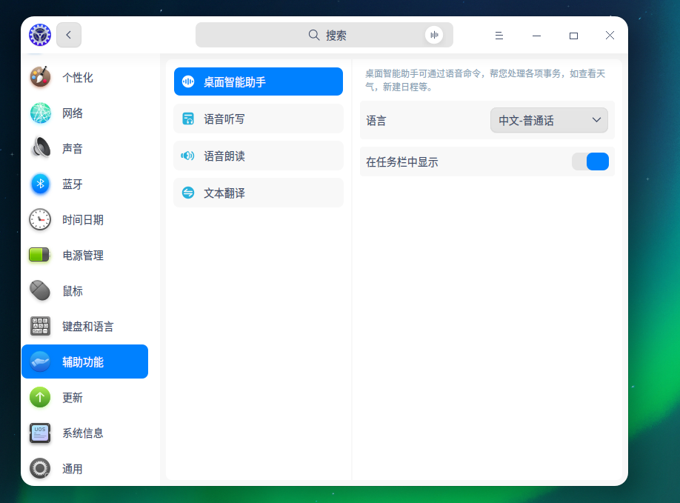Select the 时间日期 clock icon
Screen dimensions: 680x503
pos(40,220)
